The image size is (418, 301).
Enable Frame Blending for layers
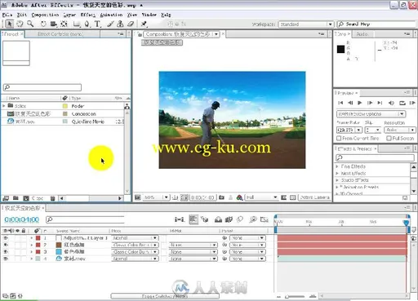[x=229, y=219]
